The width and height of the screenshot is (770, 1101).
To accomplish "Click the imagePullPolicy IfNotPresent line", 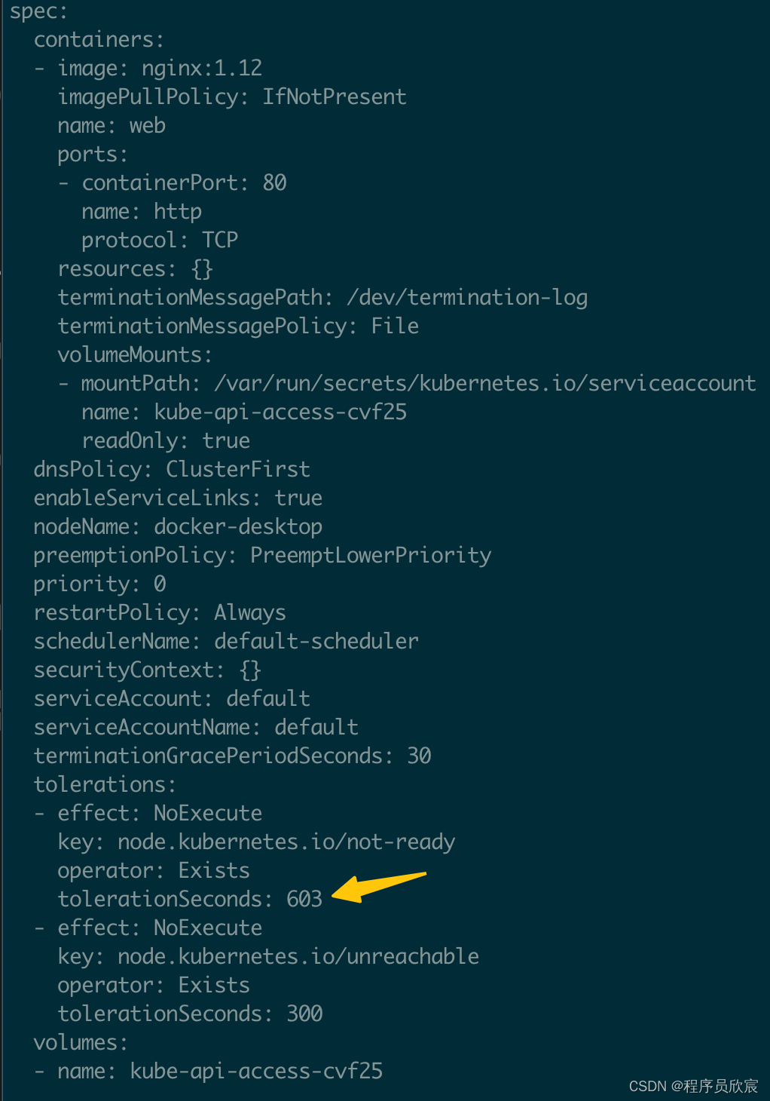I will (x=232, y=97).
